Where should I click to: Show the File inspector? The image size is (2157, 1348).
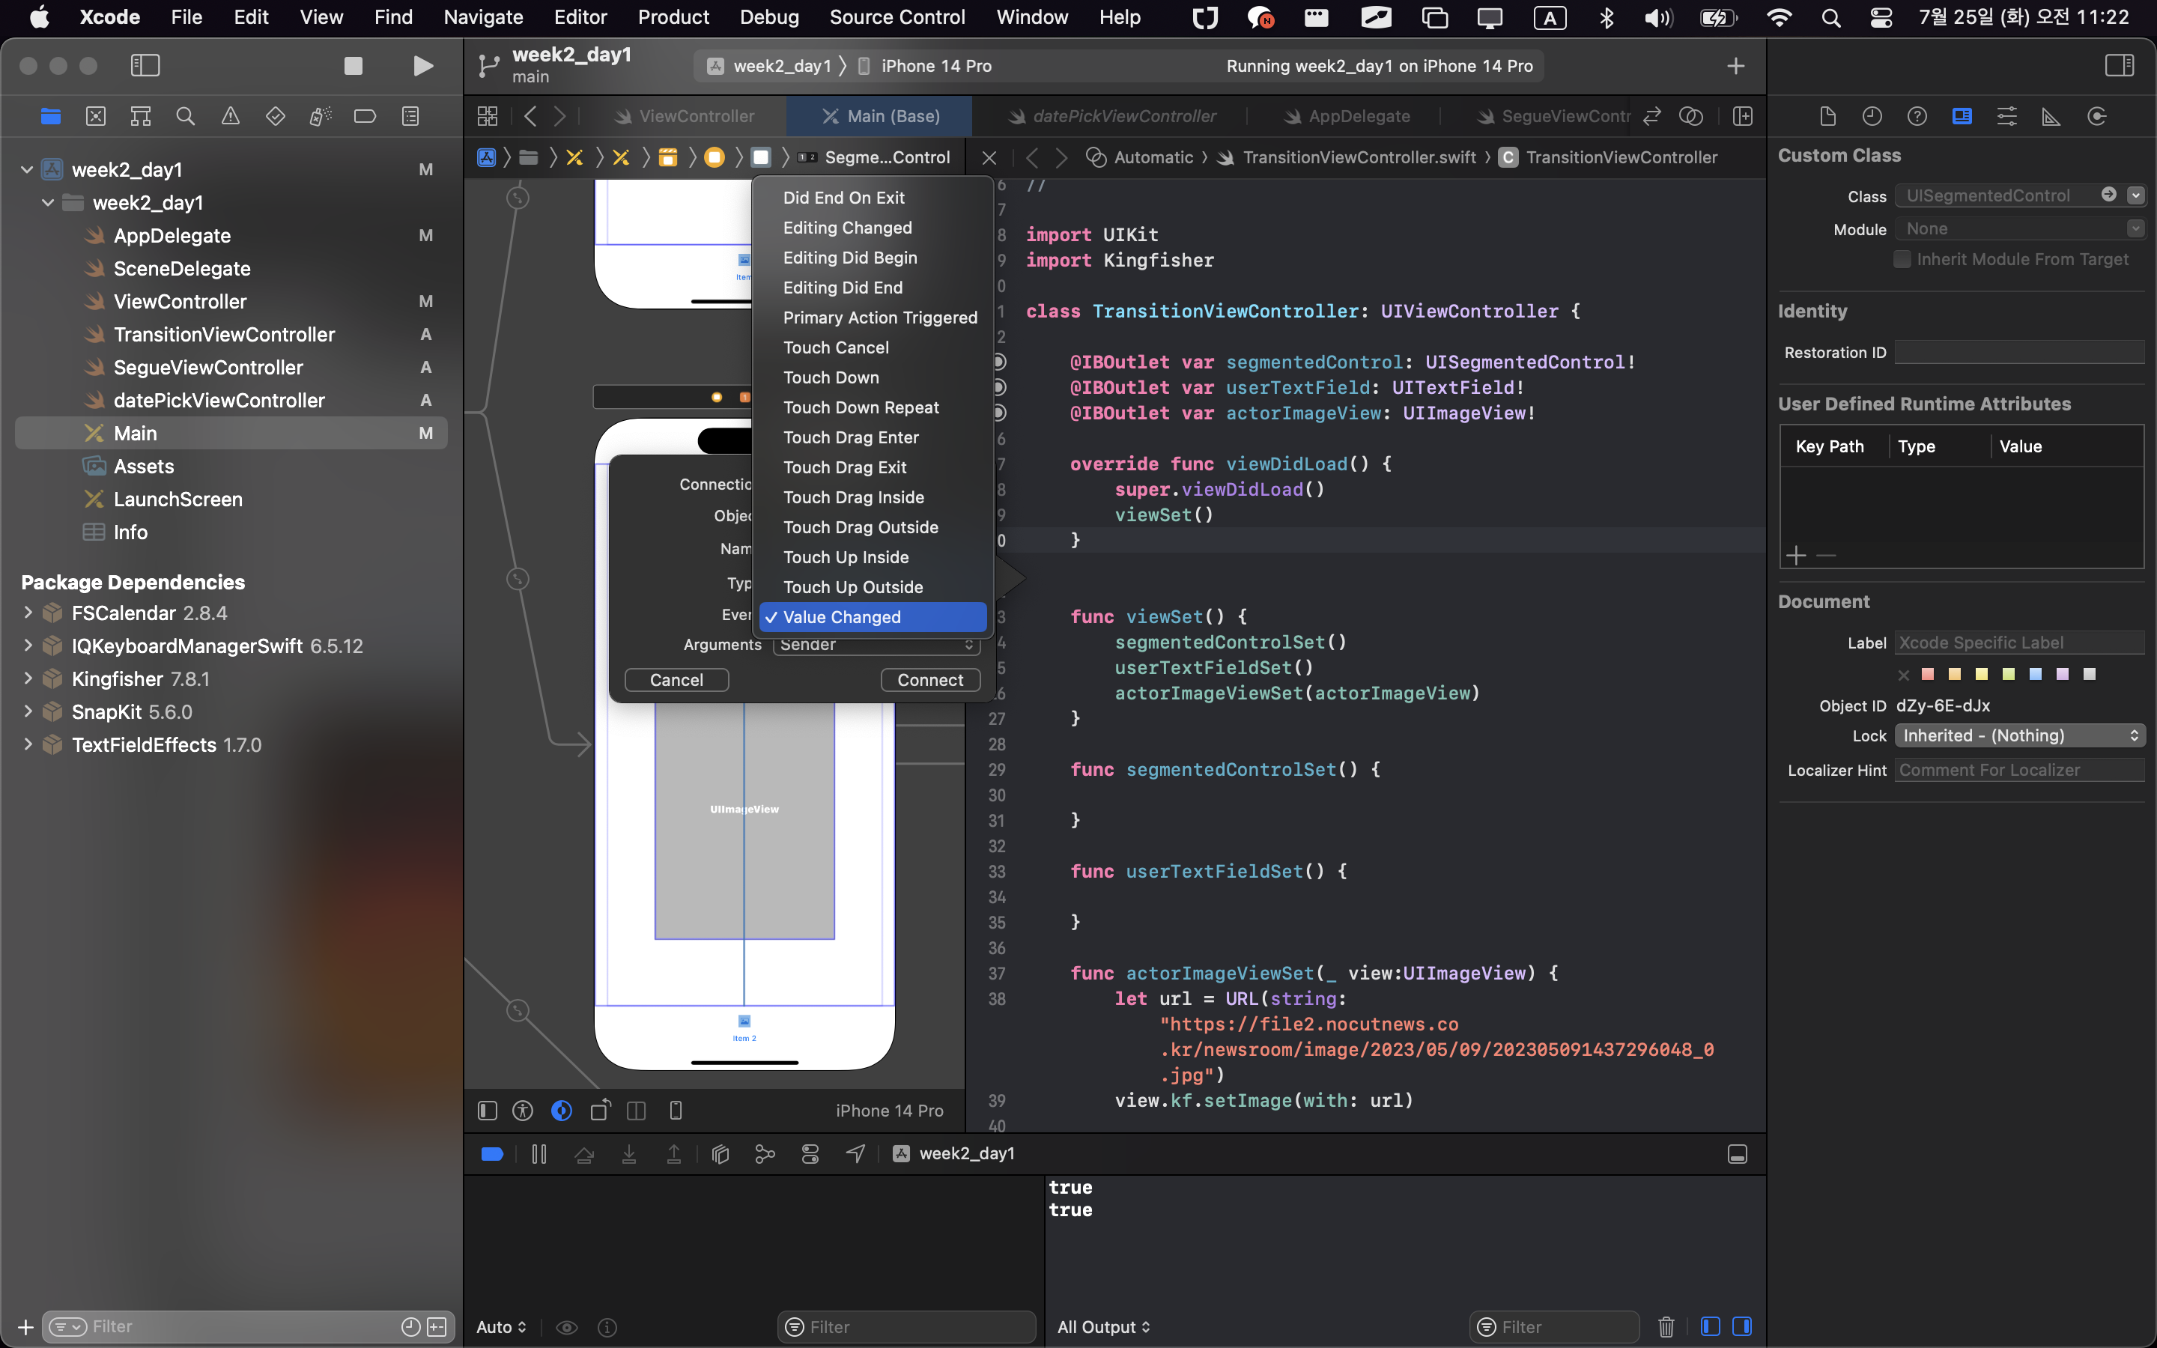pyautogui.click(x=1827, y=116)
